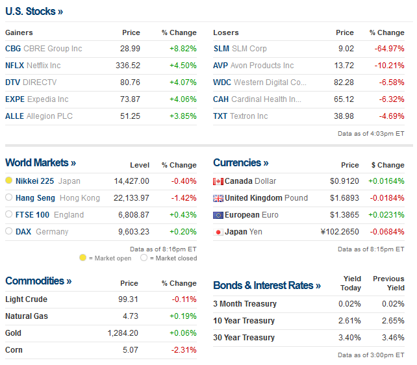Click Textron price 38.98
The image size is (417, 365).
(x=344, y=116)
